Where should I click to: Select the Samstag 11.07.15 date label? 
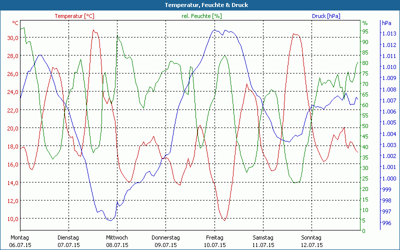(263, 241)
